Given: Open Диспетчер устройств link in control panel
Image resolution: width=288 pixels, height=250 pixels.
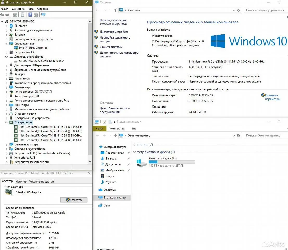Looking at the screenshot, I should 114,32.
